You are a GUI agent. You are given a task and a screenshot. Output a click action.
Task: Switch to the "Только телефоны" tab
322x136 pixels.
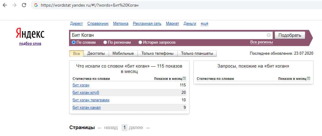(158, 54)
